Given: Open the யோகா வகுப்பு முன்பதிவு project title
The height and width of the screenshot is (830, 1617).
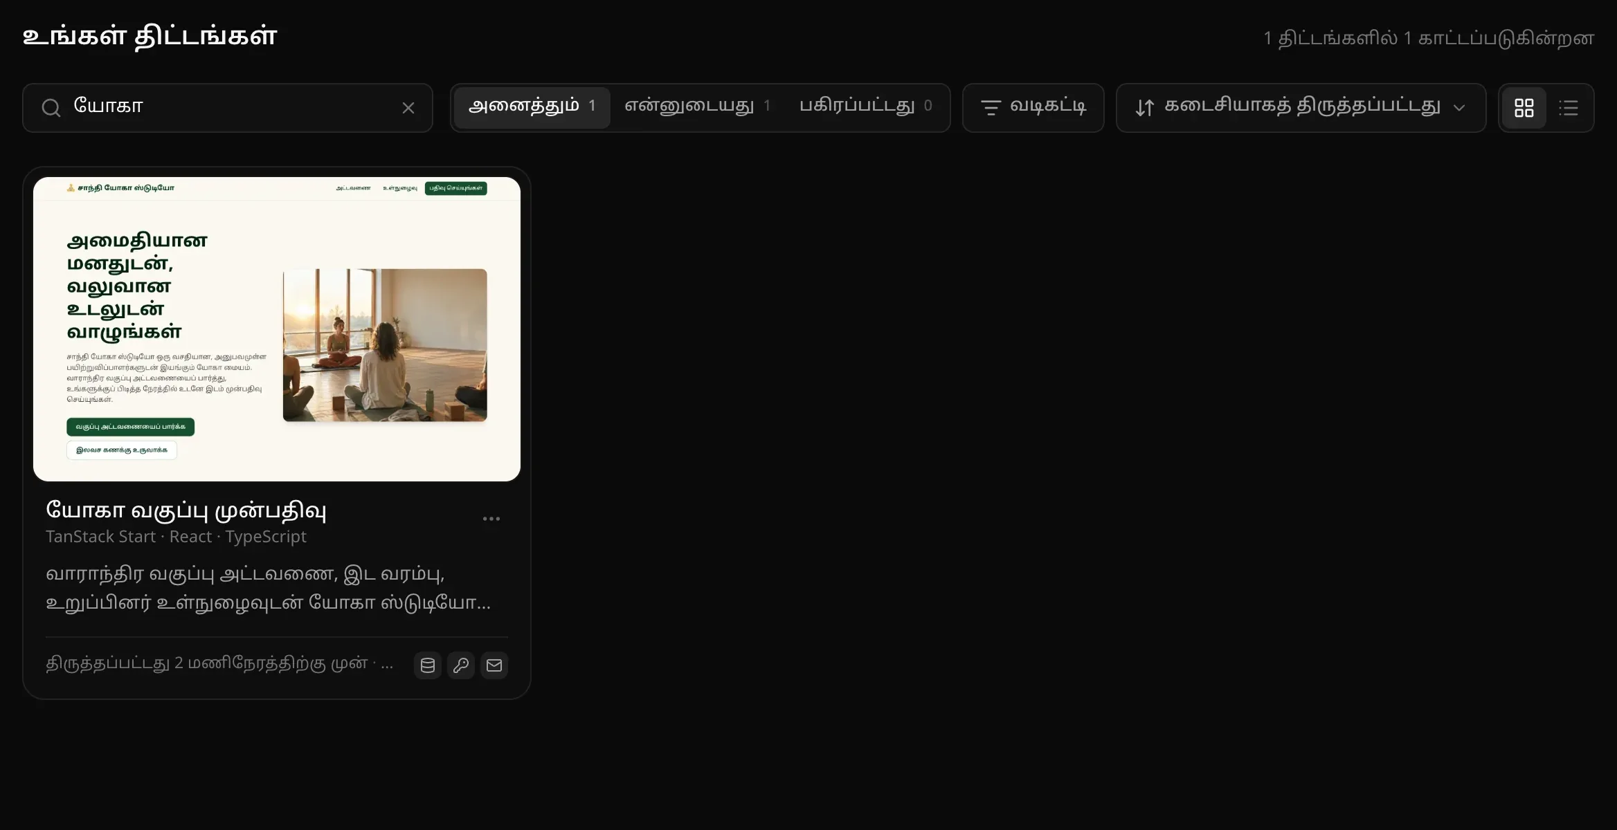Looking at the screenshot, I should tap(186, 510).
